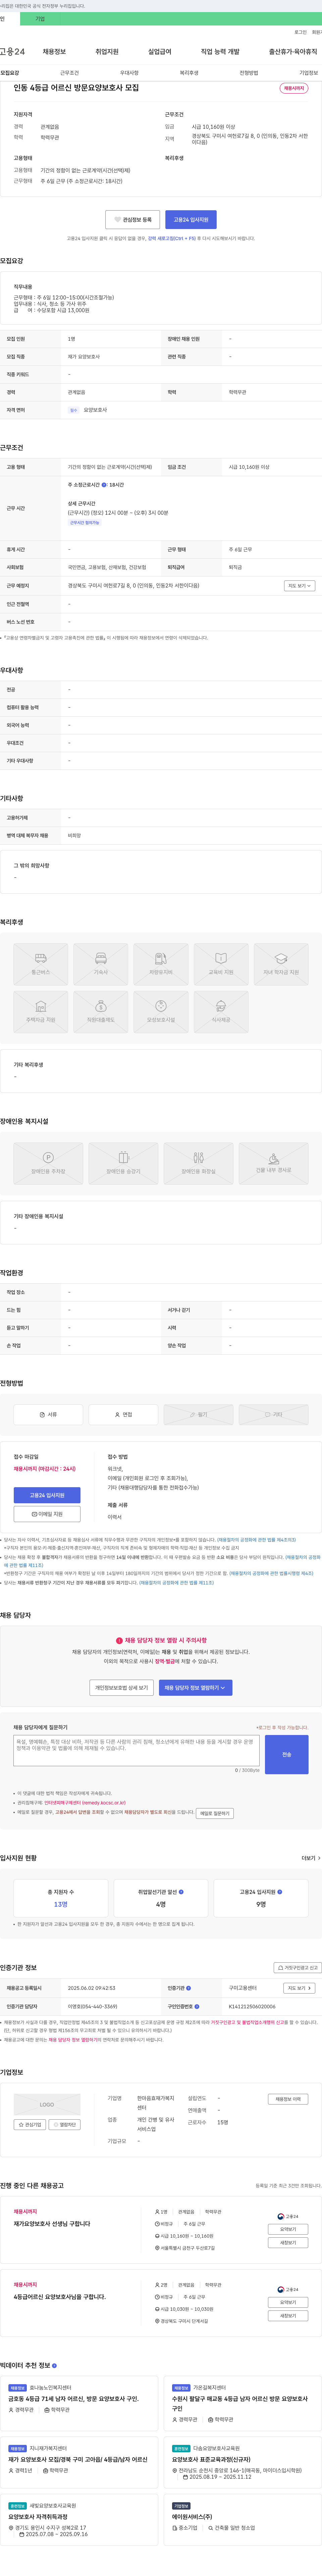Click the blue 전송 button

(x=287, y=1754)
